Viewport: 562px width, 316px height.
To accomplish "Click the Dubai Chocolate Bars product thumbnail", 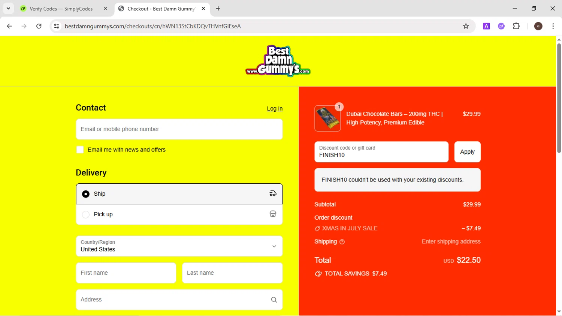I will 327,118.
